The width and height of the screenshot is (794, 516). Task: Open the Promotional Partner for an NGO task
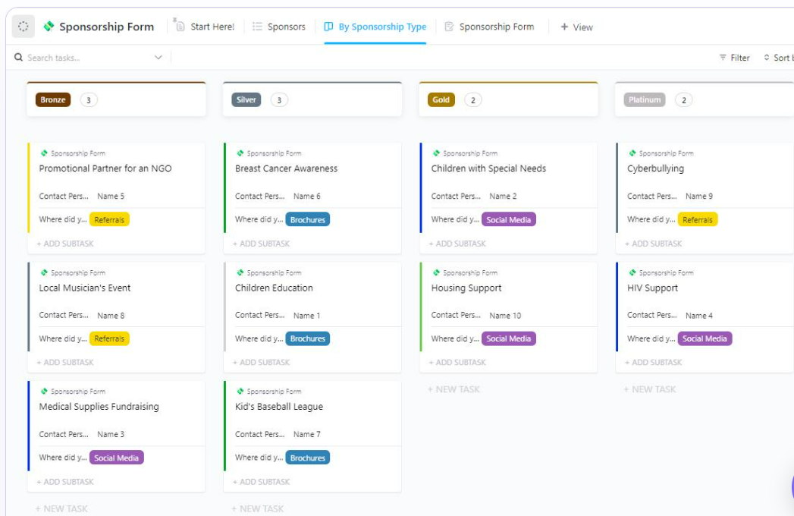105,168
